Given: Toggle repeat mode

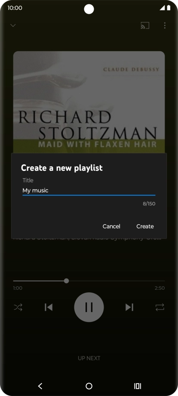Looking at the screenshot, I should 160,307.
